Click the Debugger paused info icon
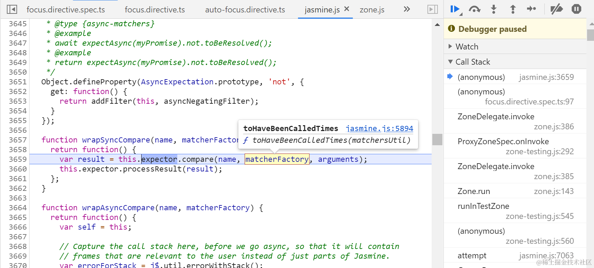Viewport: 594px width, 268px height. tap(451, 28)
